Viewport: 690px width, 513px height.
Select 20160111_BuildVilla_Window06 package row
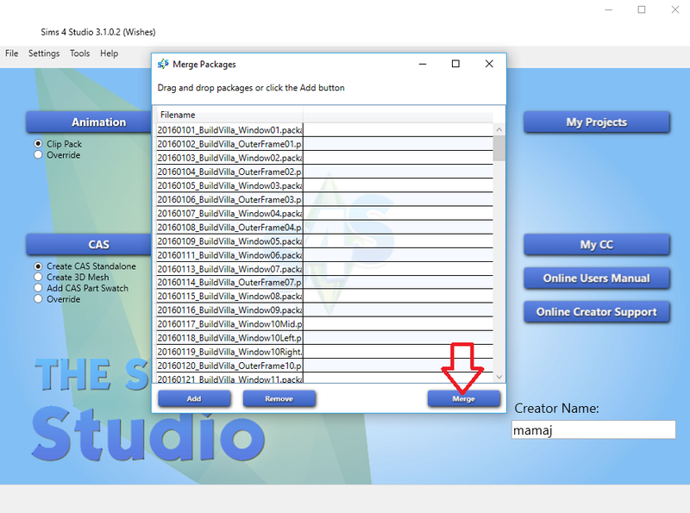pos(324,254)
